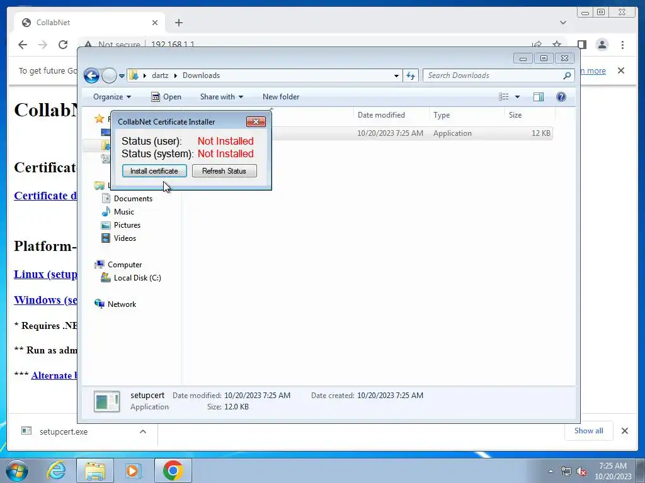Sort by Date modified column
The height and width of the screenshot is (483, 645).
tap(391, 115)
